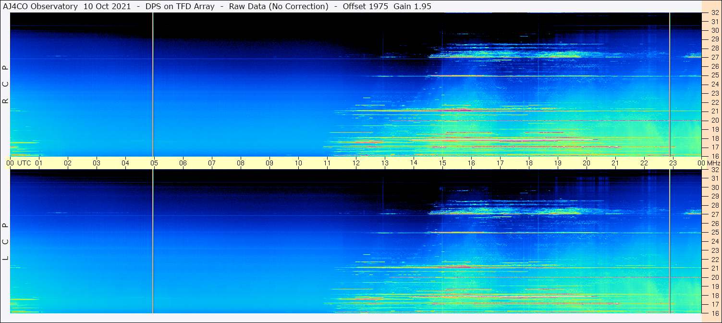722x323 pixels.
Task: Click hour 12 on the UTC time axis
Action: point(356,163)
